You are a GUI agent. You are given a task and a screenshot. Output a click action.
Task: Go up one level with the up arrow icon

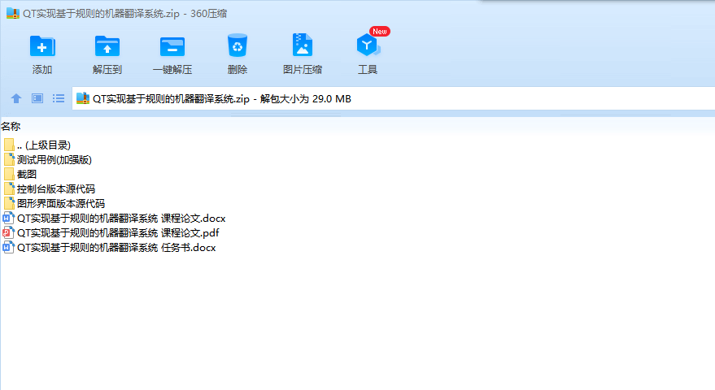point(16,98)
